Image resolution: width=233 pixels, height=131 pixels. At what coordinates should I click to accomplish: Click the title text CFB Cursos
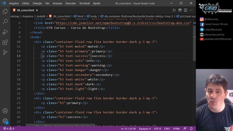pos(56,28)
